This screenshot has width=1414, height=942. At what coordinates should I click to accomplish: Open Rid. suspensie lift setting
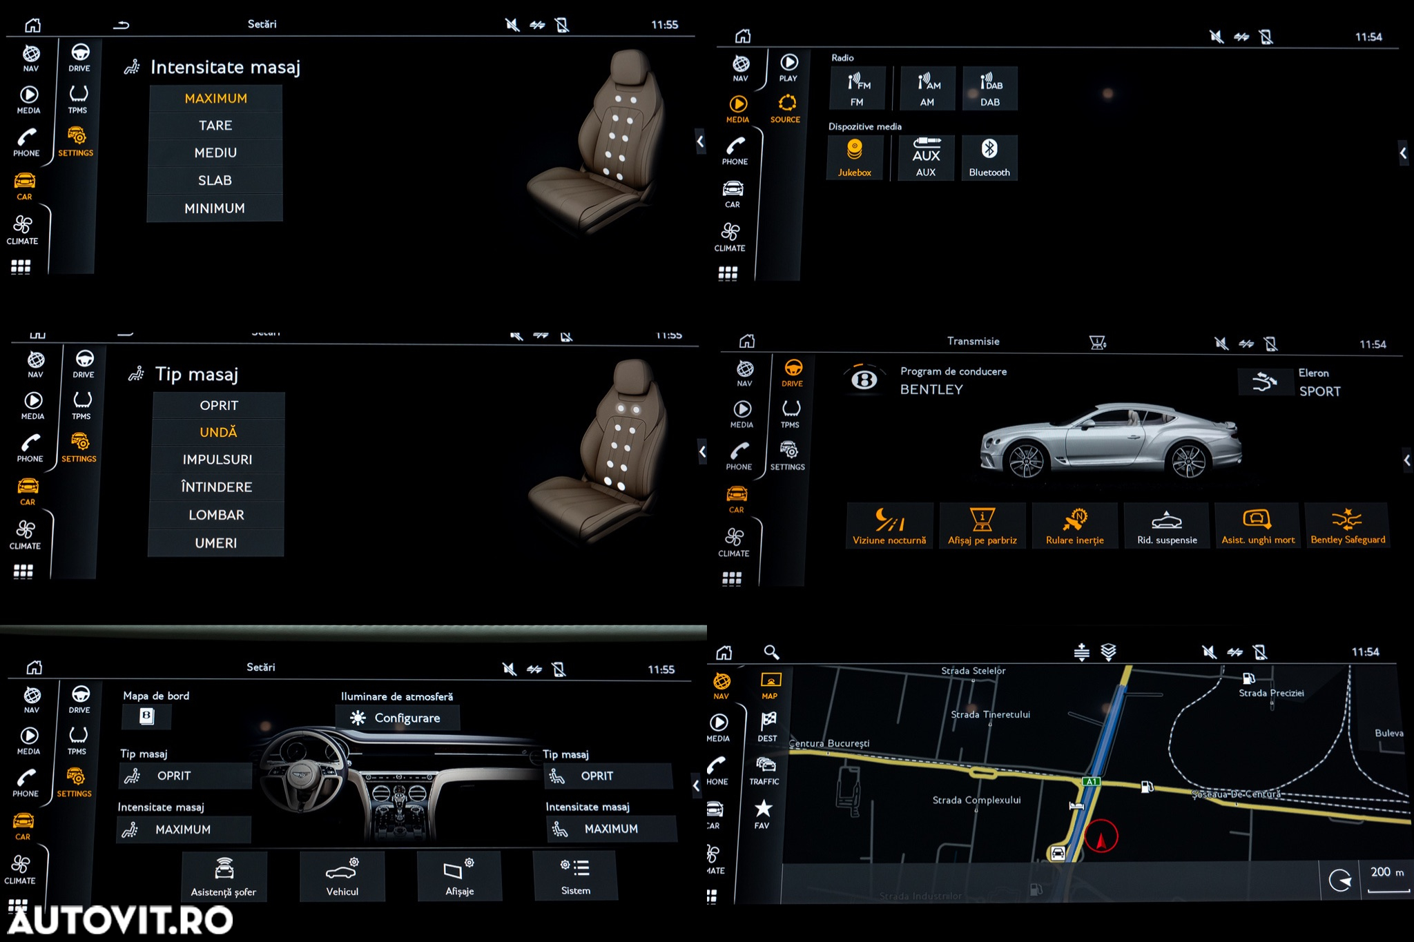1167,526
